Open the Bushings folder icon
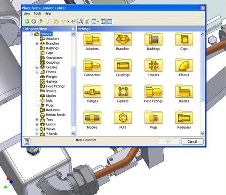 [153, 39]
